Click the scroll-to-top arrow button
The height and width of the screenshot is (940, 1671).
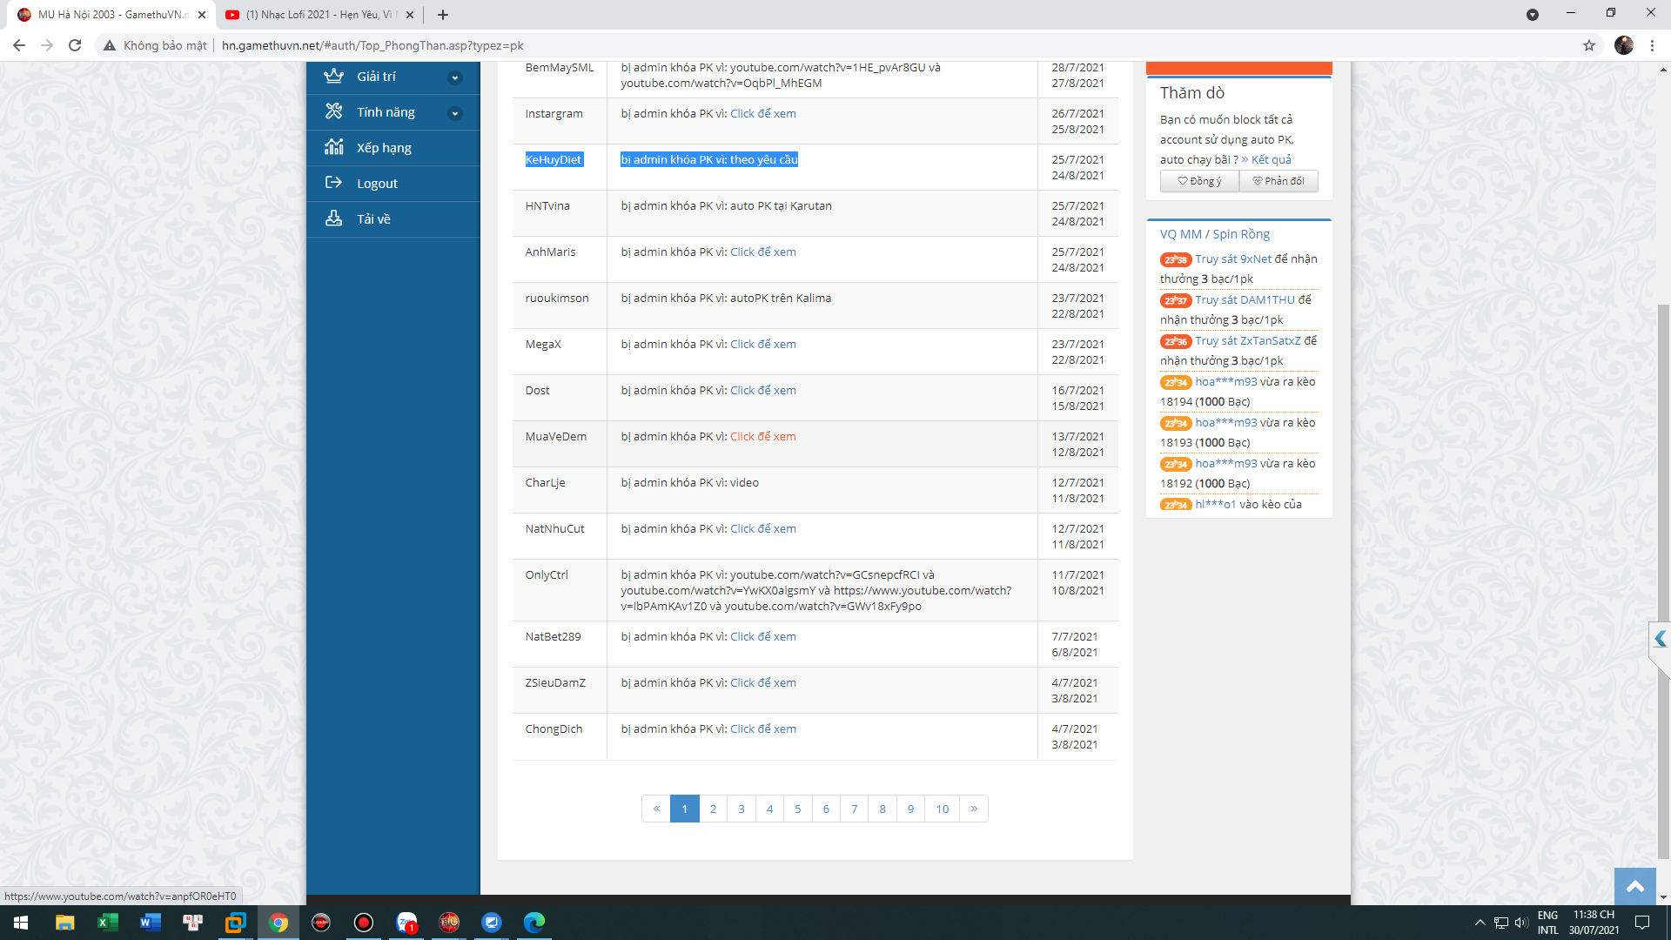[1634, 886]
